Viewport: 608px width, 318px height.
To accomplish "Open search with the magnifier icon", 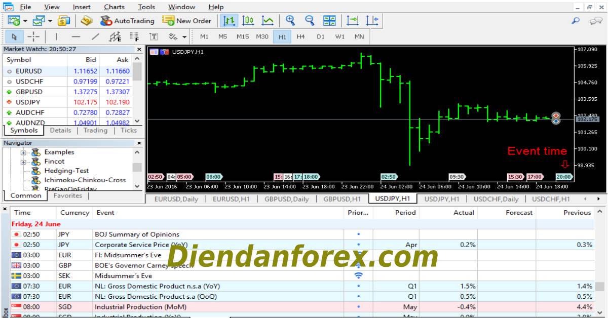I will (575, 21).
